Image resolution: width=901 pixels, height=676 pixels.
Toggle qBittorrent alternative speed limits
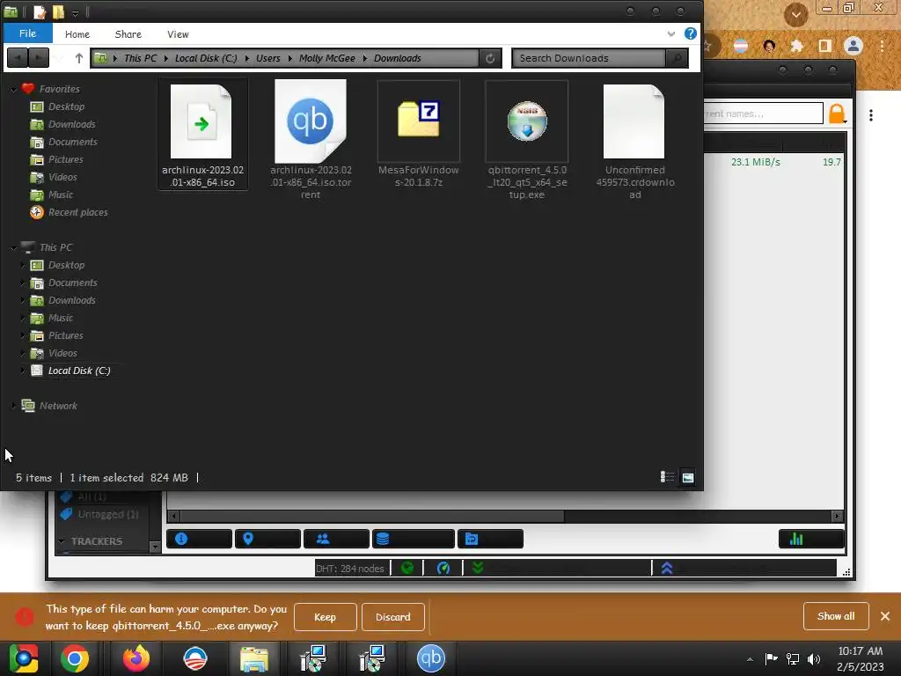click(x=443, y=568)
